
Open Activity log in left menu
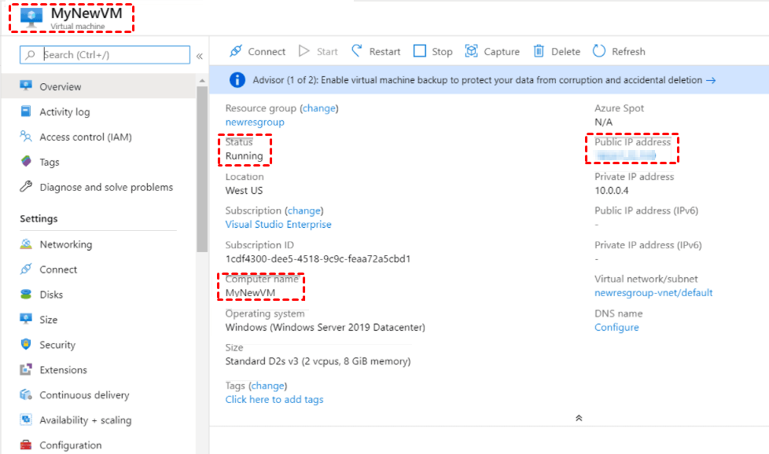click(x=64, y=112)
